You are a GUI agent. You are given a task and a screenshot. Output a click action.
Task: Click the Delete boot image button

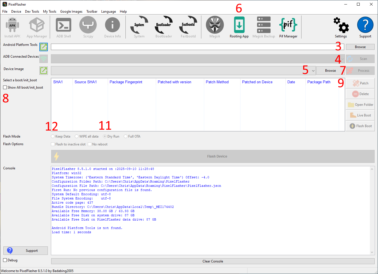[x=360, y=94]
